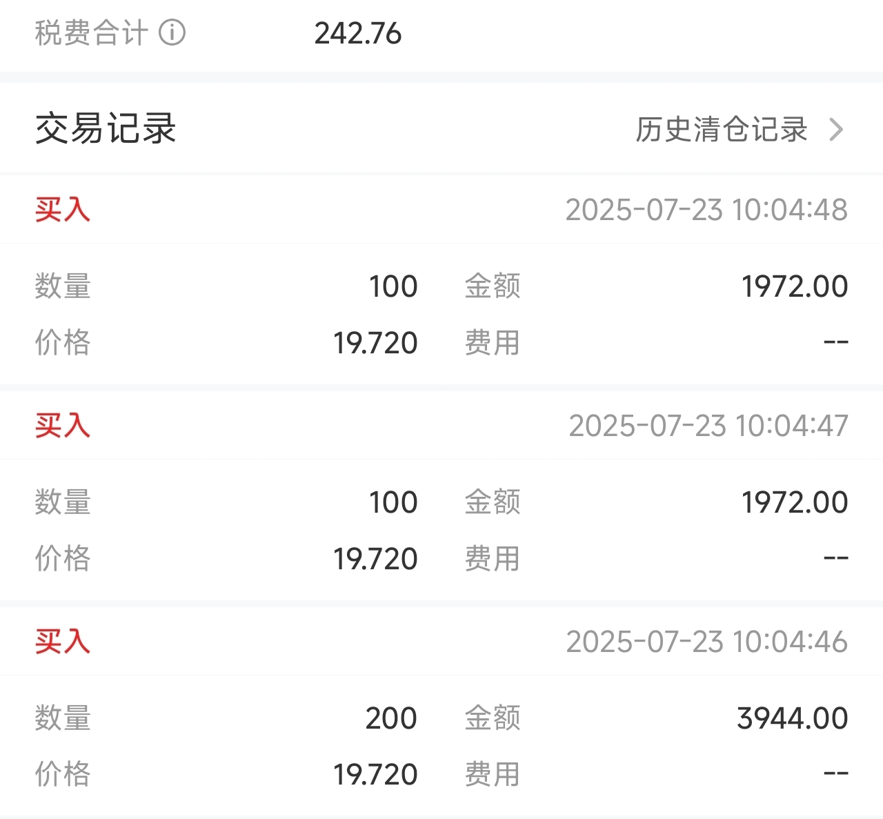The height and width of the screenshot is (819, 883).
Task: Tap the timestamp 2025-07-23 10:04:47
Action: pyautogui.click(x=708, y=426)
